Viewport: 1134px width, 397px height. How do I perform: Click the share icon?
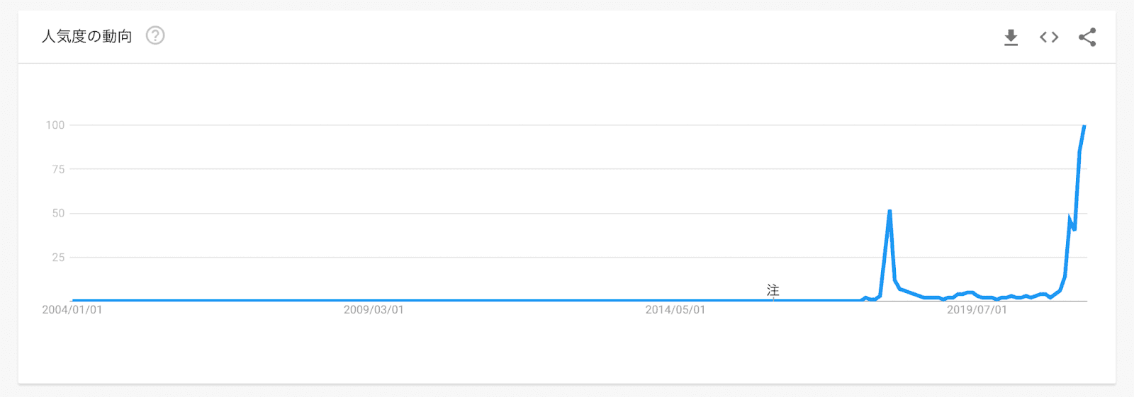pos(1087,38)
